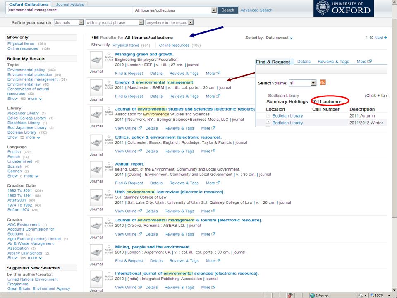Refine by creator Albany Law School

pos(24,253)
